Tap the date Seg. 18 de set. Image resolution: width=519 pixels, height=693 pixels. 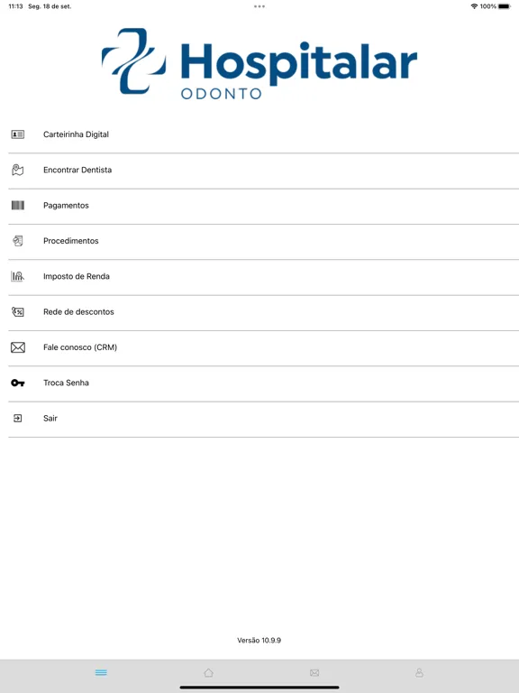[50, 6]
